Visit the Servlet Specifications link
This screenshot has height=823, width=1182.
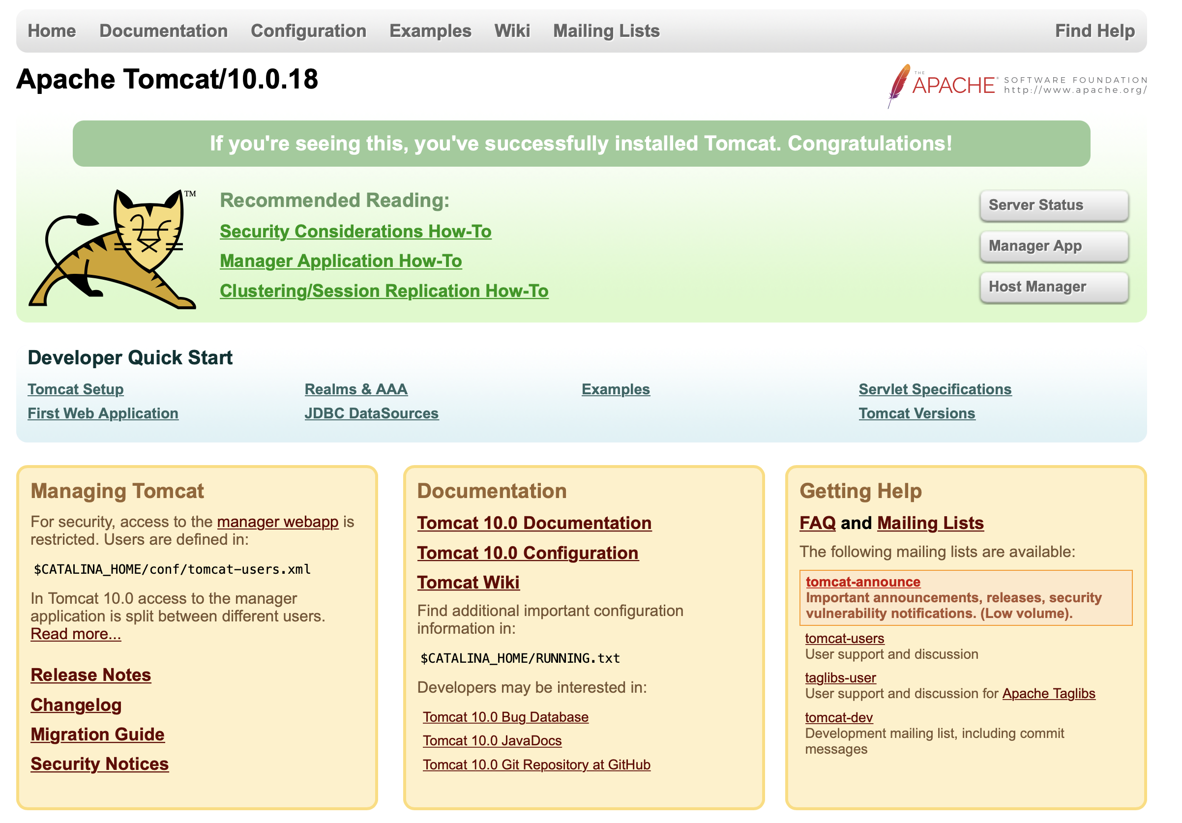(935, 389)
